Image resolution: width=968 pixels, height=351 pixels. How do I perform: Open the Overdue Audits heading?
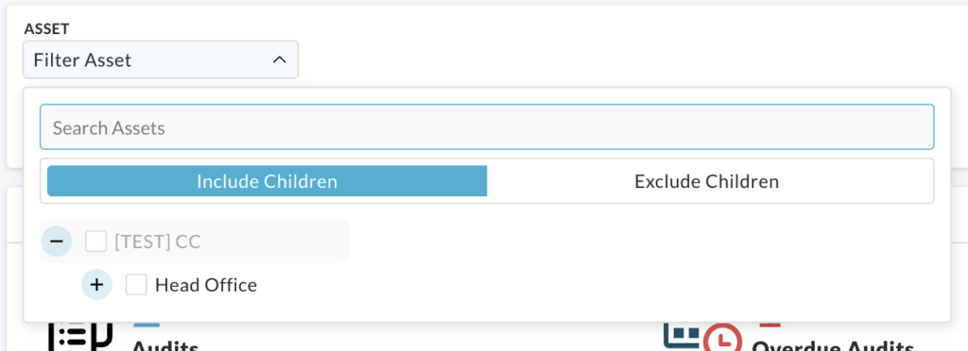(832, 345)
